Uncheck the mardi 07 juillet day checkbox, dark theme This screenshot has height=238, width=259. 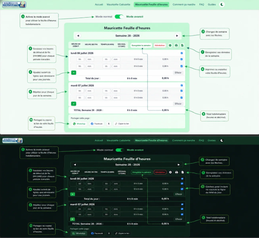(182, 204)
